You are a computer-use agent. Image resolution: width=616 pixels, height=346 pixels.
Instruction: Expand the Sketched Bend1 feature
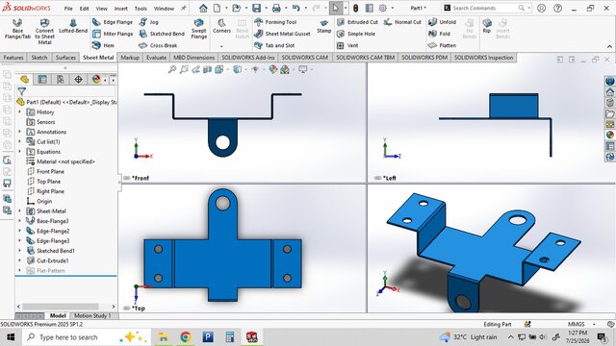click(x=19, y=251)
